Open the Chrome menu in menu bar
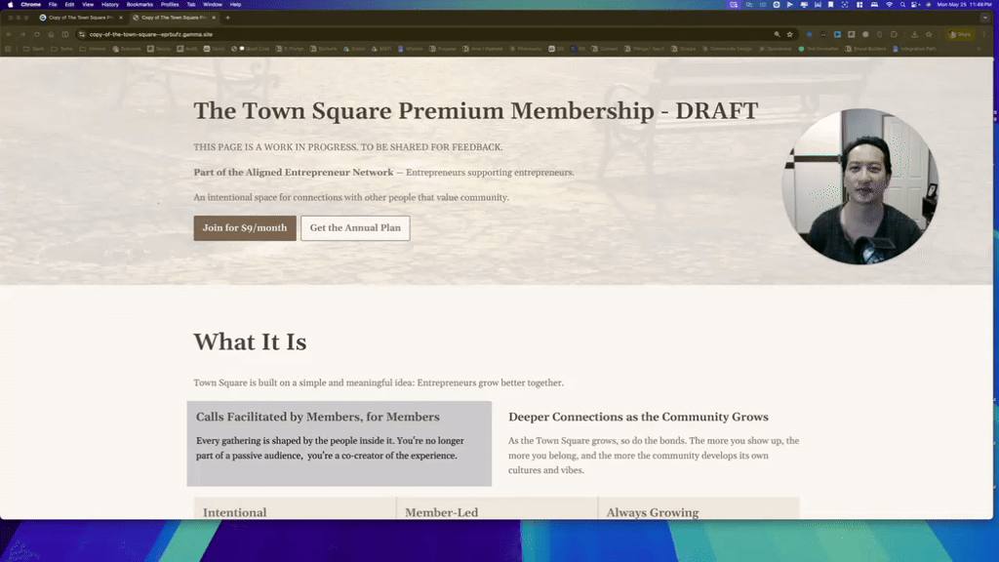Screen dimensions: 999x562 click(x=30, y=5)
